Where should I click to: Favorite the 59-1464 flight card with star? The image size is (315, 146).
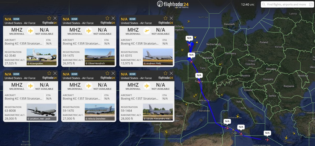(165, 73)
